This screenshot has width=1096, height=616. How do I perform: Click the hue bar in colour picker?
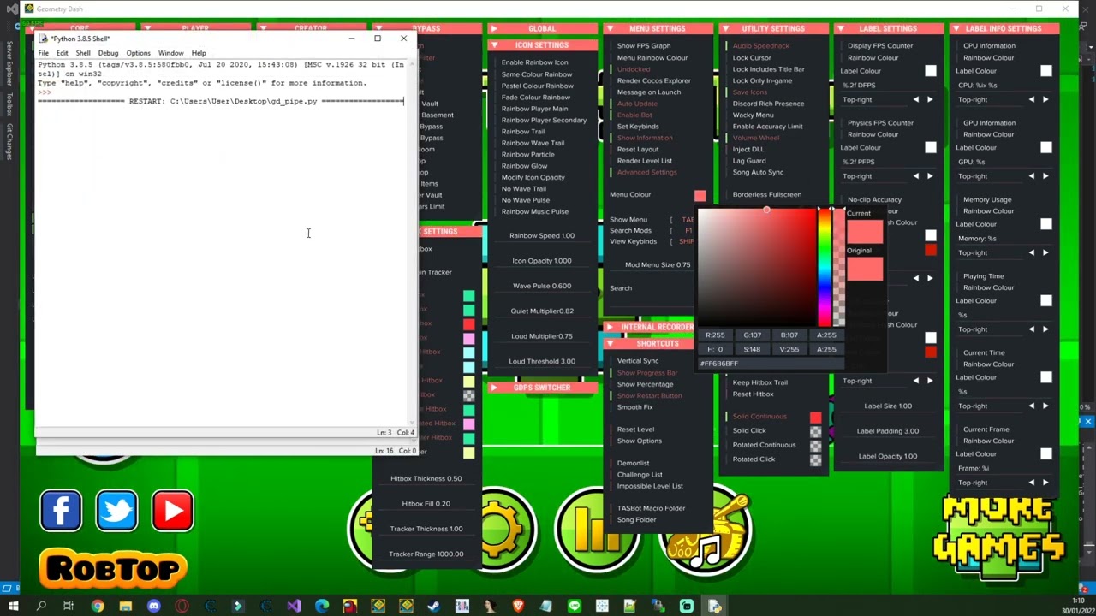click(824, 268)
